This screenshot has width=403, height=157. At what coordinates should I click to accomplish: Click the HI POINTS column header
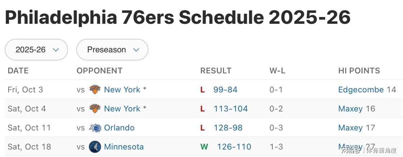tap(359, 71)
